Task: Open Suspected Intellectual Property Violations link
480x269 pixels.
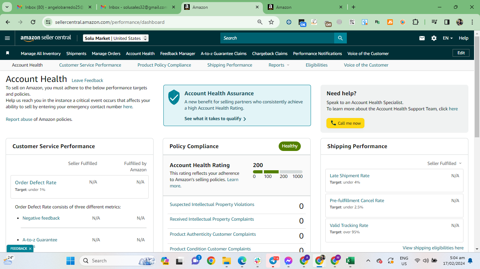Action: (212, 205)
